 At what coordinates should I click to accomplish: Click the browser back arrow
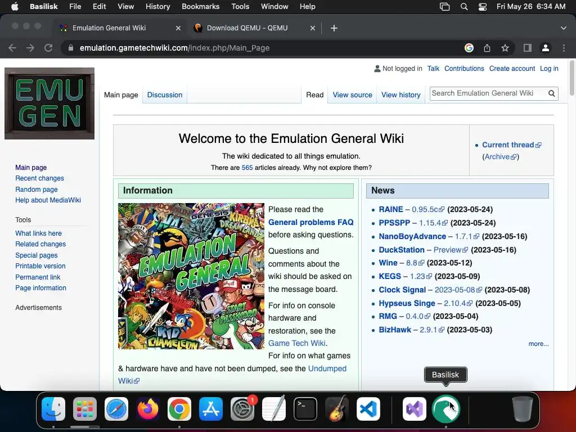point(12,48)
